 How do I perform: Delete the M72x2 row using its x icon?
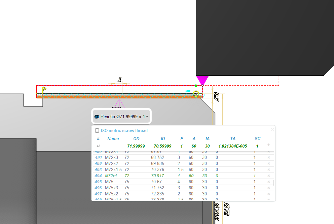tap(268, 164)
